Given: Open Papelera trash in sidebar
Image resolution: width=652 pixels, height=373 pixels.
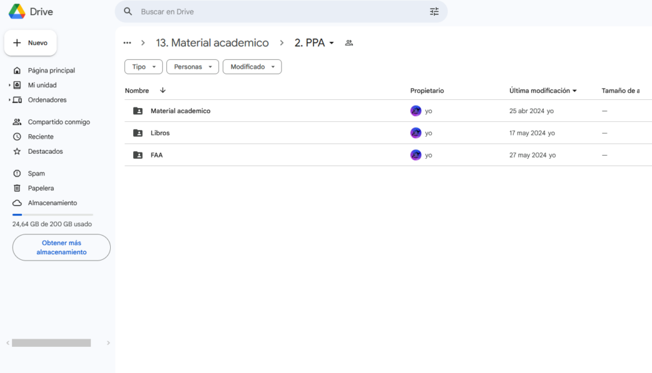Looking at the screenshot, I should pos(41,188).
